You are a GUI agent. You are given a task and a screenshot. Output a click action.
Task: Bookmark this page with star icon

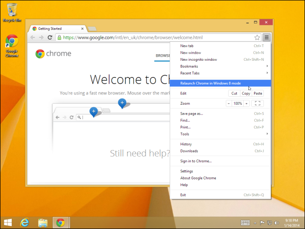257,37
